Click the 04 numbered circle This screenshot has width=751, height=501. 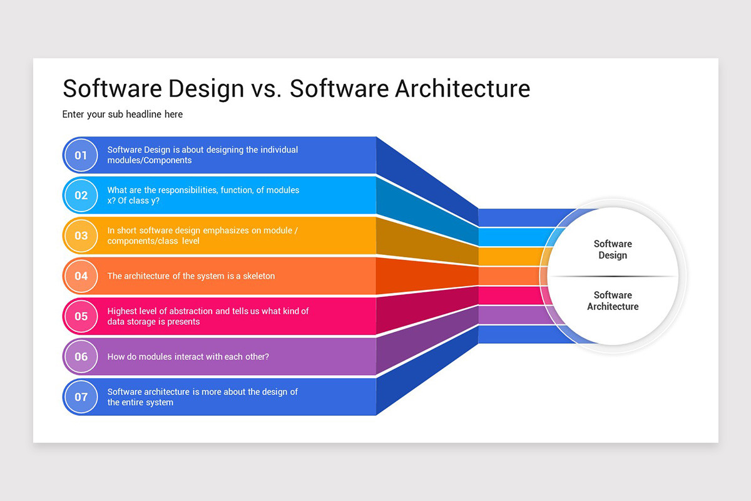click(81, 276)
